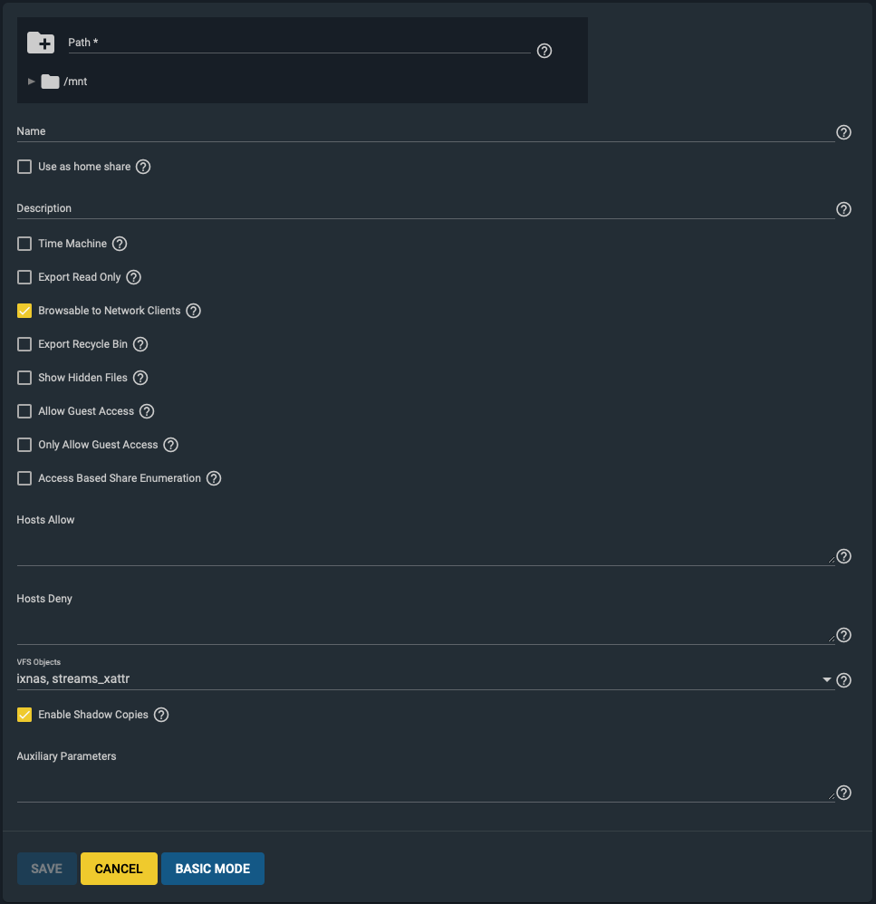Expand the /mnt tree node arrow
This screenshot has height=904, width=876.
point(31,82)
